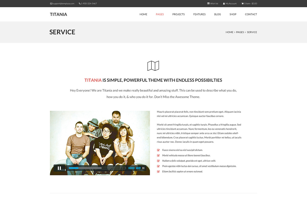Toggle HD quality in the video player

tap(138, 168)
